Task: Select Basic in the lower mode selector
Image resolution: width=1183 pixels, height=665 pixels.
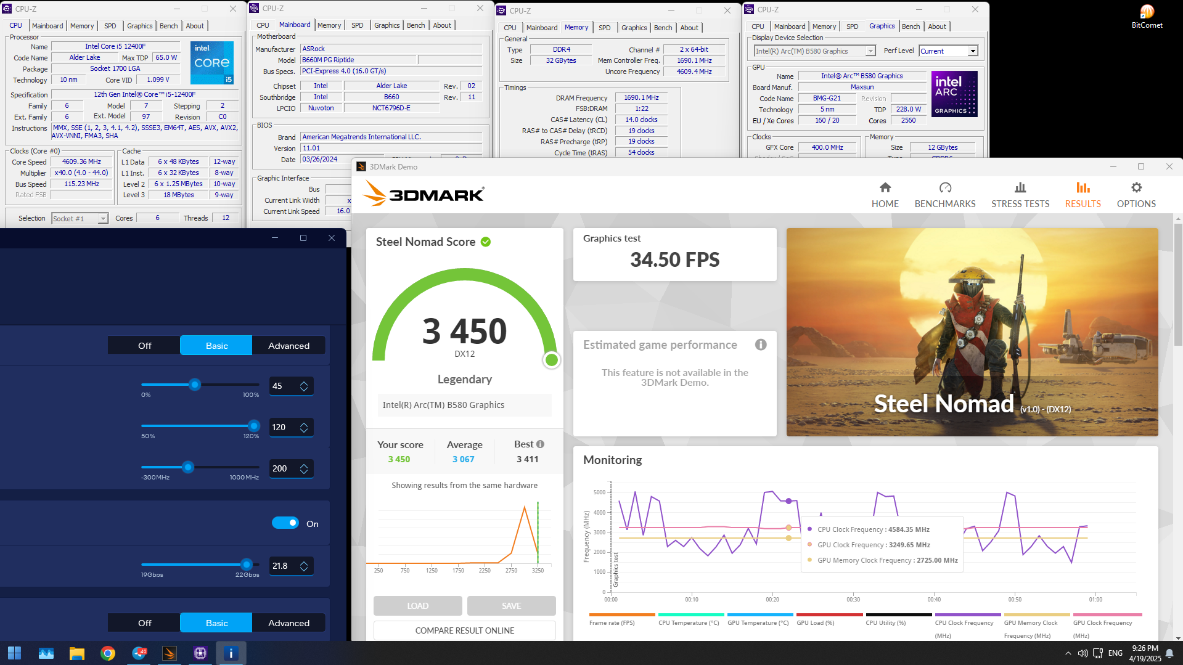Action: pos(216,623)
